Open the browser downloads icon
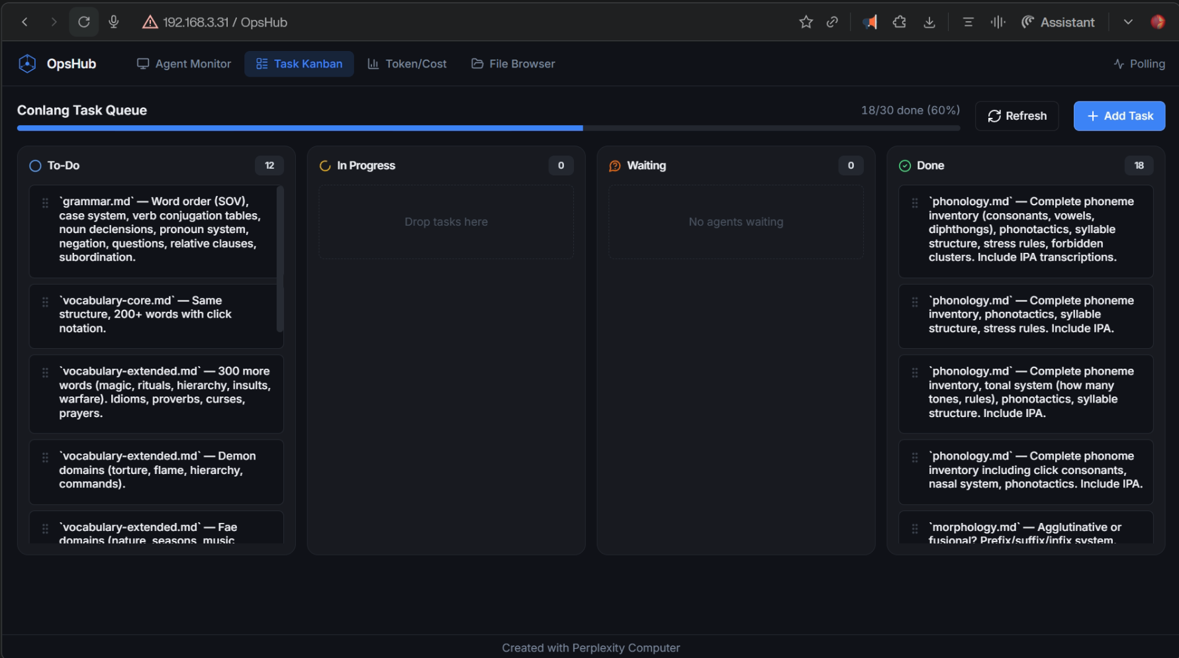The width and height of the screenshot is (1179, 658). pos(929,22)
